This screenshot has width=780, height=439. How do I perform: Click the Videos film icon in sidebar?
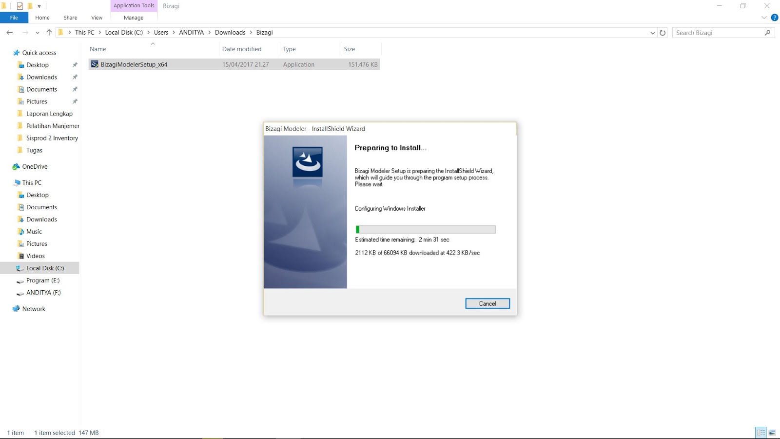[x=21, y=256]
